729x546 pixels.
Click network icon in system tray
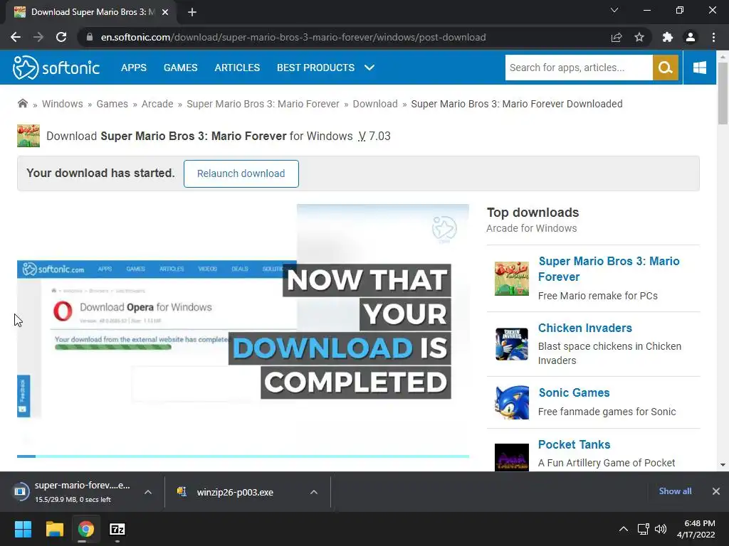[643, 529]
